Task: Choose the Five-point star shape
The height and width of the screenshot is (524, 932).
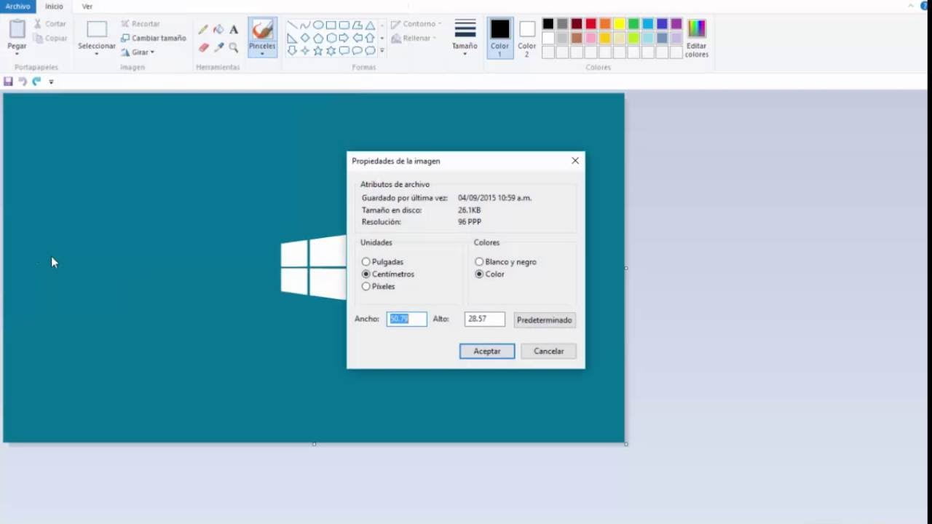Action: [318, 51]
